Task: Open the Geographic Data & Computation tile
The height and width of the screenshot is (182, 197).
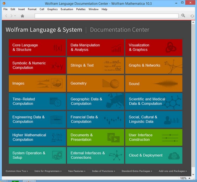Action: [x=96, y=102]
